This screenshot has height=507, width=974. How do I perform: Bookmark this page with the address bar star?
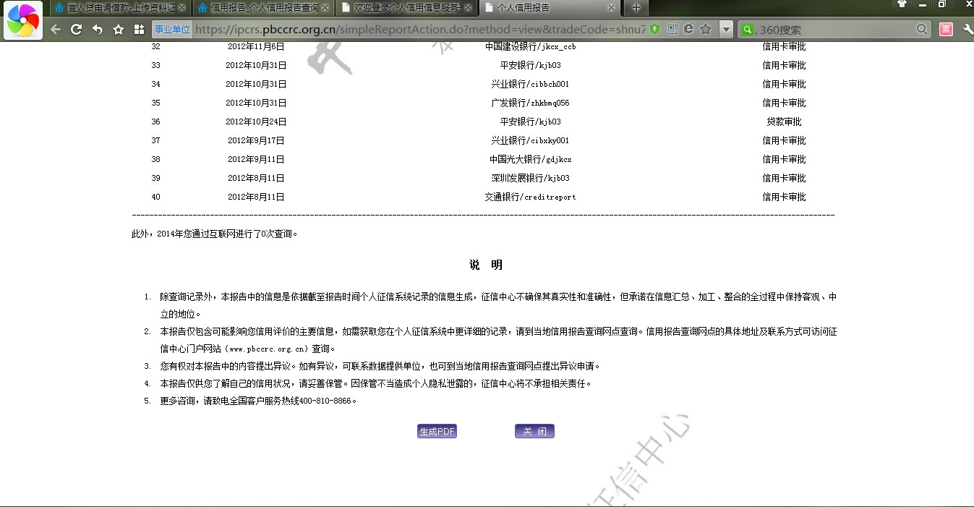click(706, 30)
